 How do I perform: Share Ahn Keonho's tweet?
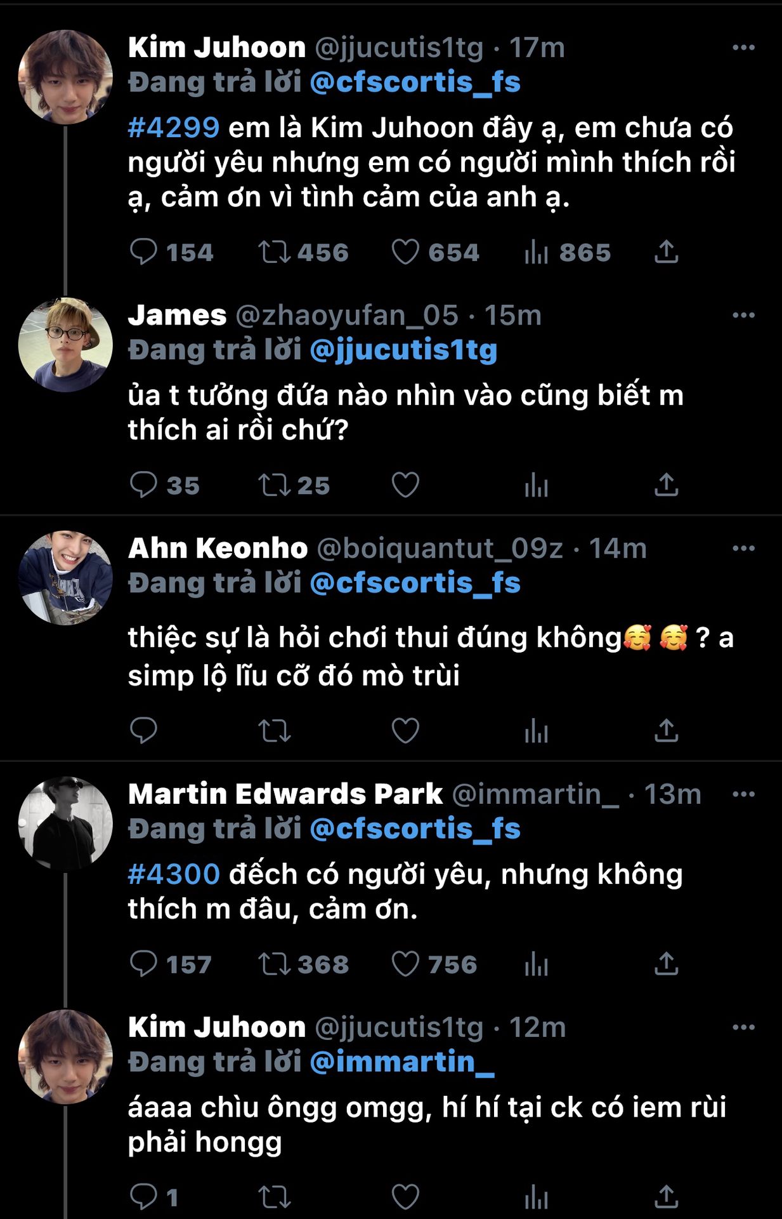pos(666,731)
